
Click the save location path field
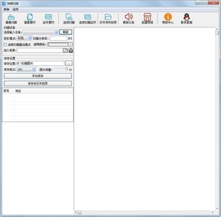(41, 63)
